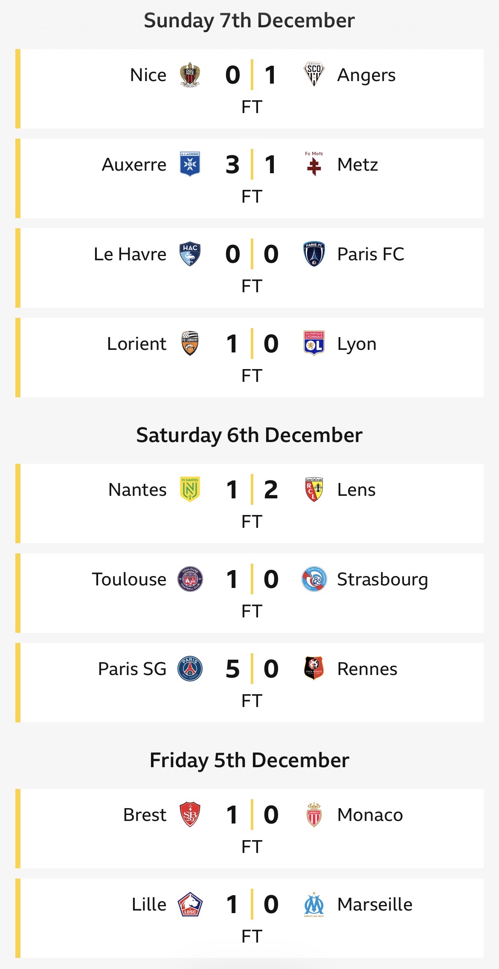The width and height of the screenshot is (499, 969).
Task: Click the Strasbourg team name
Action: pos(382,579)
